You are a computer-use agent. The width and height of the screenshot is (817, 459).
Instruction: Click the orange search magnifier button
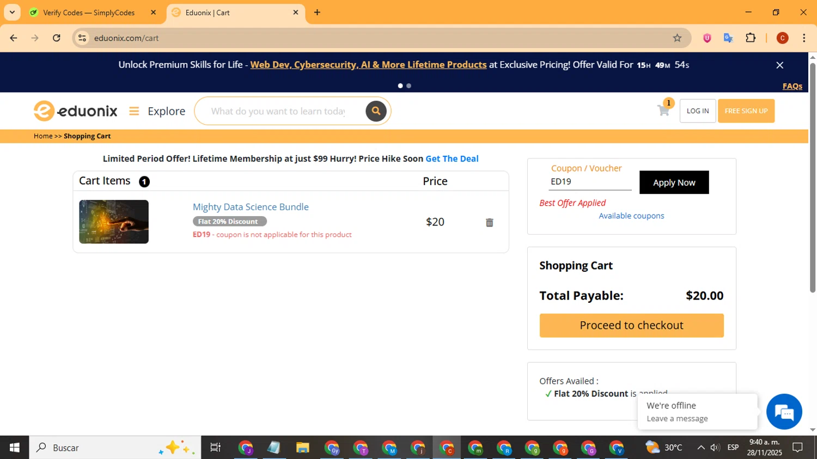coord(376,111)
